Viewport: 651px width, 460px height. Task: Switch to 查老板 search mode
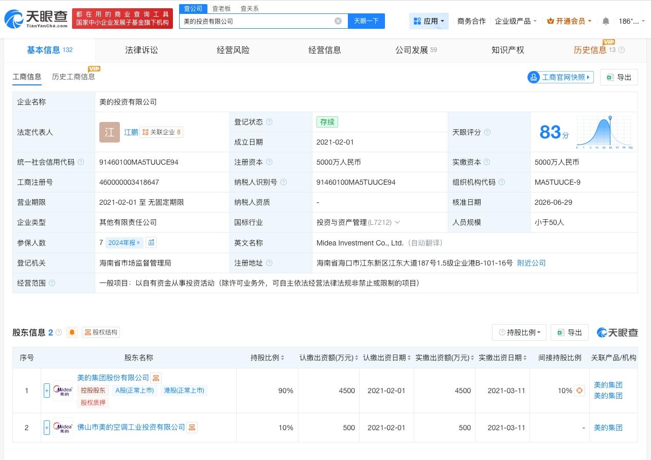click(221, 8)
